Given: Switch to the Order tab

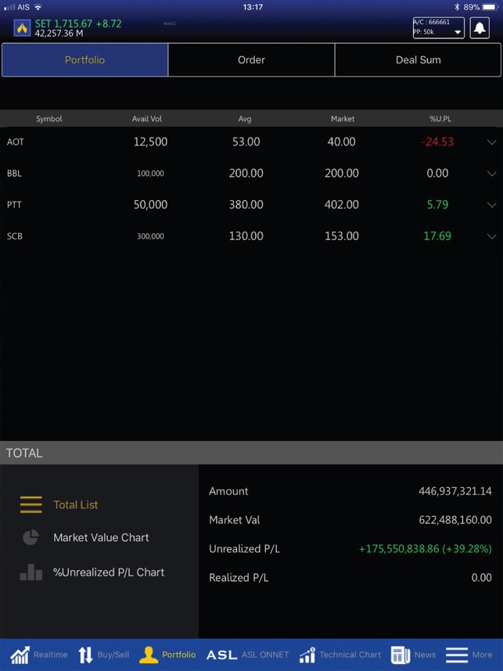Looking at the screenshot, I should [251, 60].
